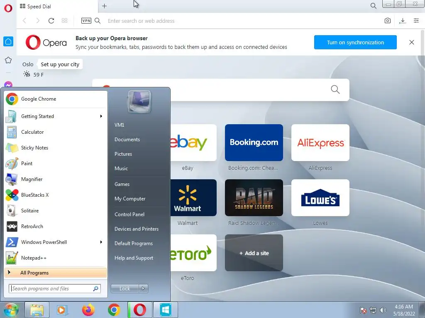Screen dimensions: 425x318
Task: Launch BlueStacks X from Start menu
Action: (x=56, y=195)
